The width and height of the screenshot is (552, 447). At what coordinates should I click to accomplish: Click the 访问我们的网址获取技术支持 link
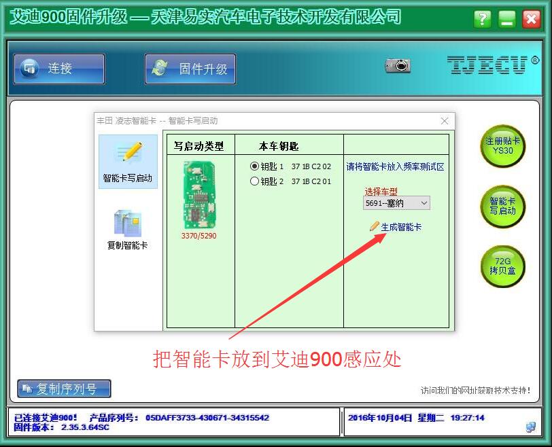(476, 391)
